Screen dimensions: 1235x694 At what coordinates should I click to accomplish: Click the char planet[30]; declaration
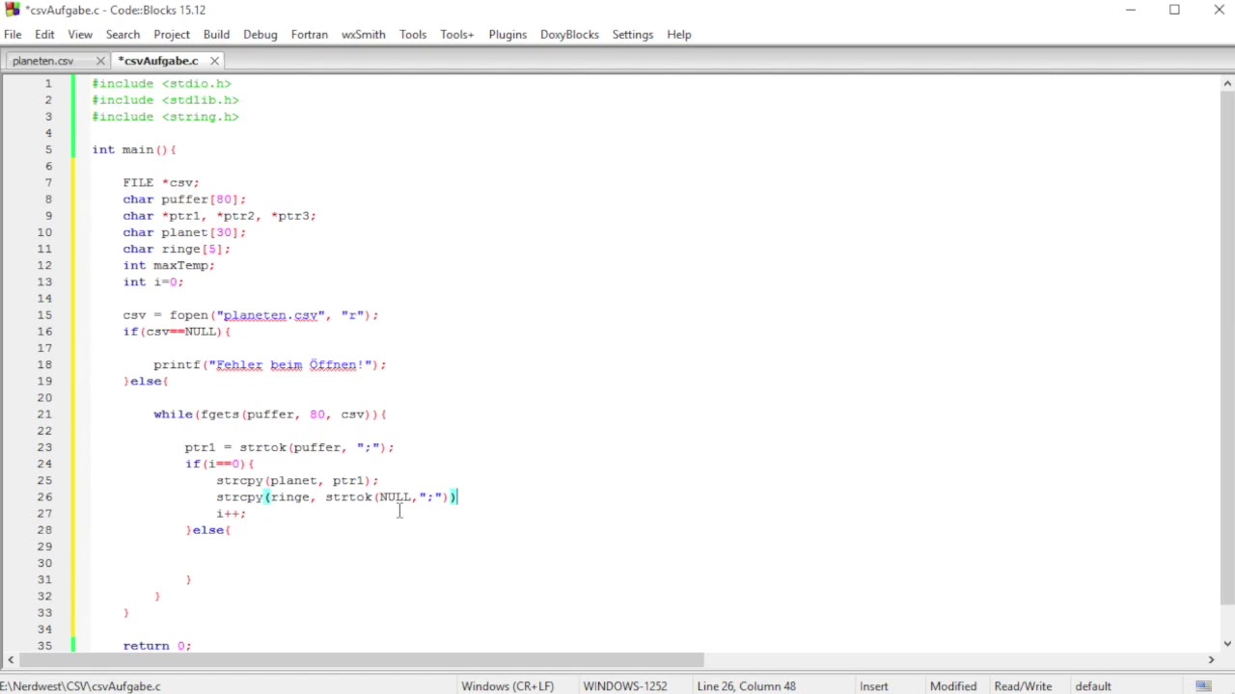pyautogui.click(x=184, y=232)
